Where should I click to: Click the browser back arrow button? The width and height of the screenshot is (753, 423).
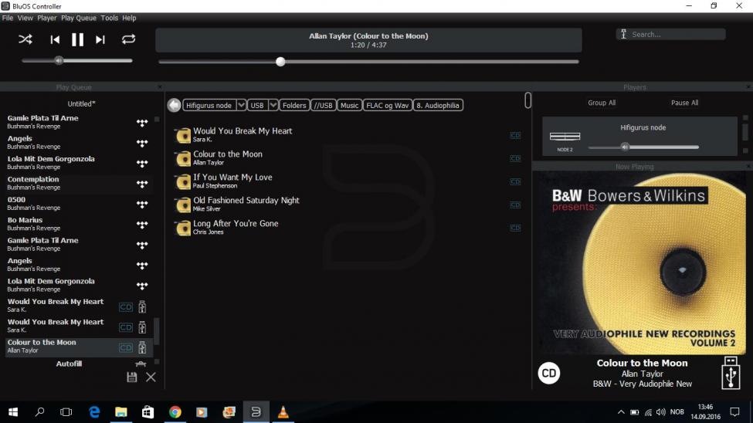coord(174,105)
